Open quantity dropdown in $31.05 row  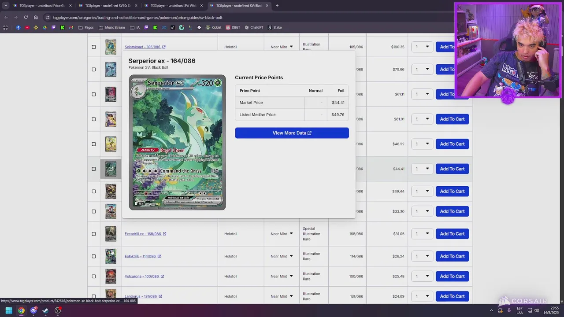pos(422,234)
